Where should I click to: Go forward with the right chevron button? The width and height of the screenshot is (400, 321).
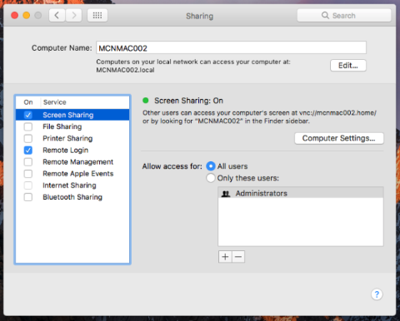pos(74,15)
